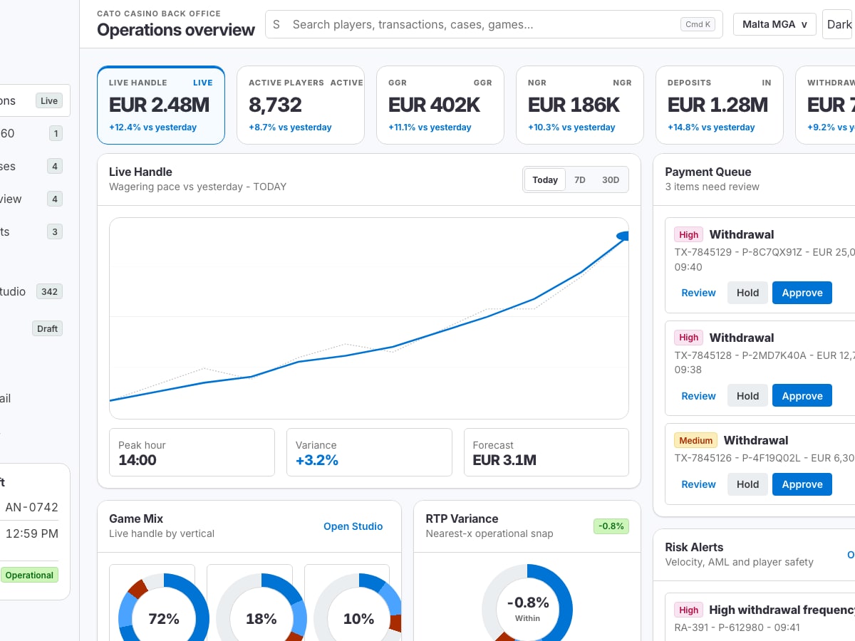Review withdrawal TX-7845129
Screen dimensions: 855x641
[x=698, y=293]
